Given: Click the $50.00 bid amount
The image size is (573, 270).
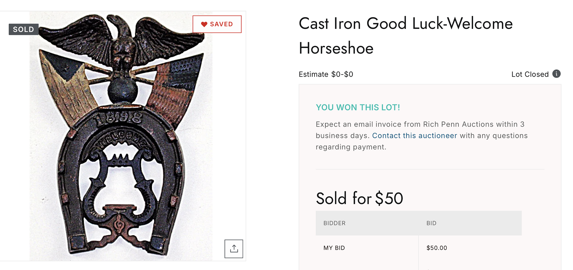Looking at the screenshot, I should click(436, 248).
